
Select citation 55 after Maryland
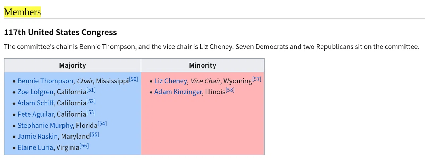pos(95,134)
